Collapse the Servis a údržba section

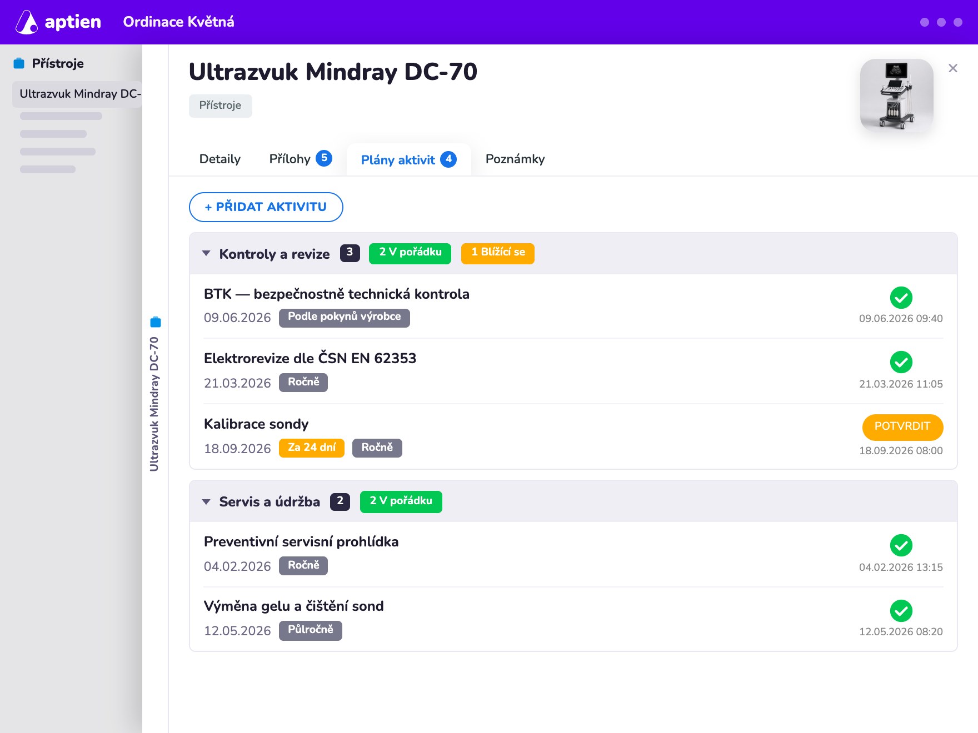[206, 502]
